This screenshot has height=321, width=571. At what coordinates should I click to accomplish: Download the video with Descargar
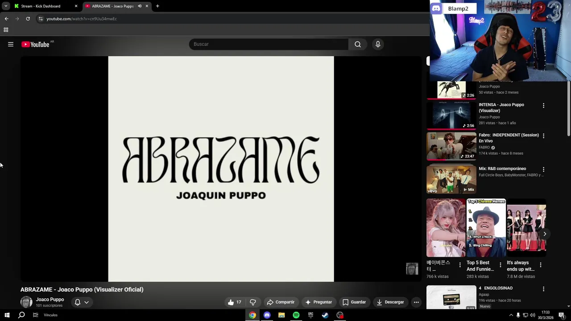(x=390, y=302)
